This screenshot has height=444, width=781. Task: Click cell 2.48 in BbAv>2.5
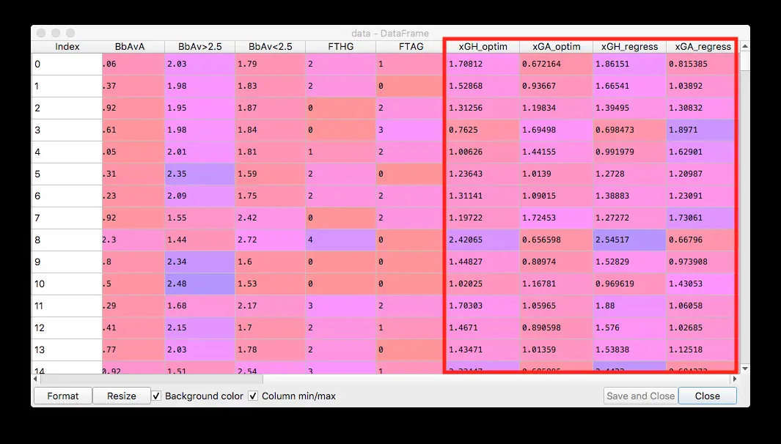coord(199,284)
